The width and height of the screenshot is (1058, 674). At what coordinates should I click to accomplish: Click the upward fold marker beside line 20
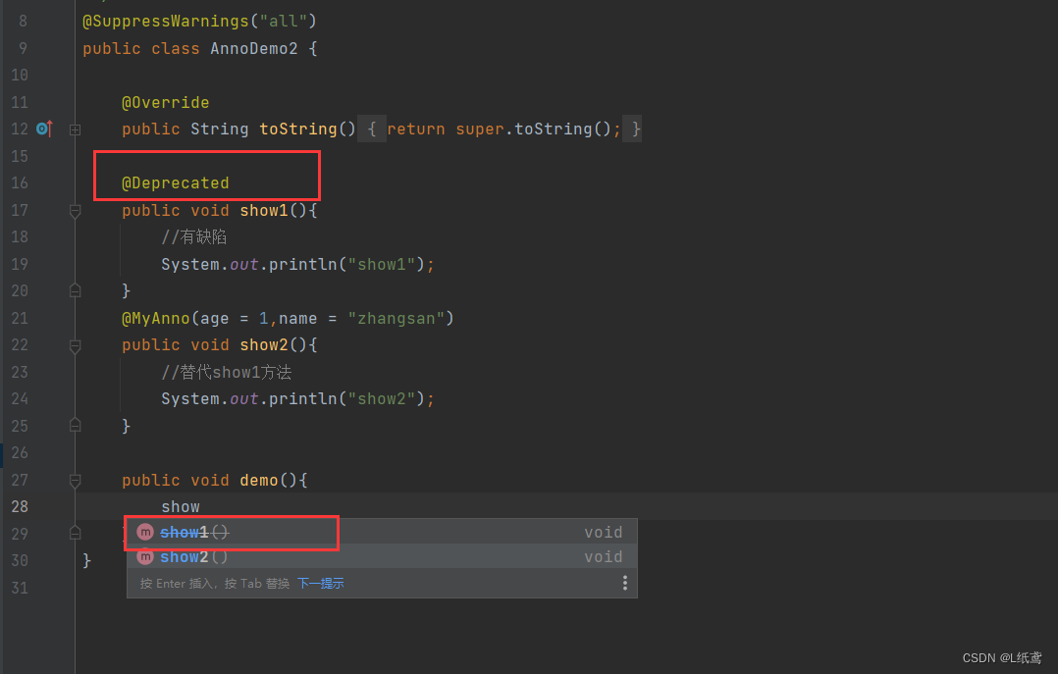click(76, 289)
